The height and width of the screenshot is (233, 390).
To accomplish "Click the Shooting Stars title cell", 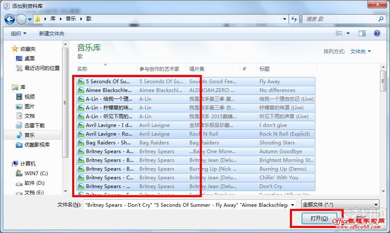I will click(277, 142).
